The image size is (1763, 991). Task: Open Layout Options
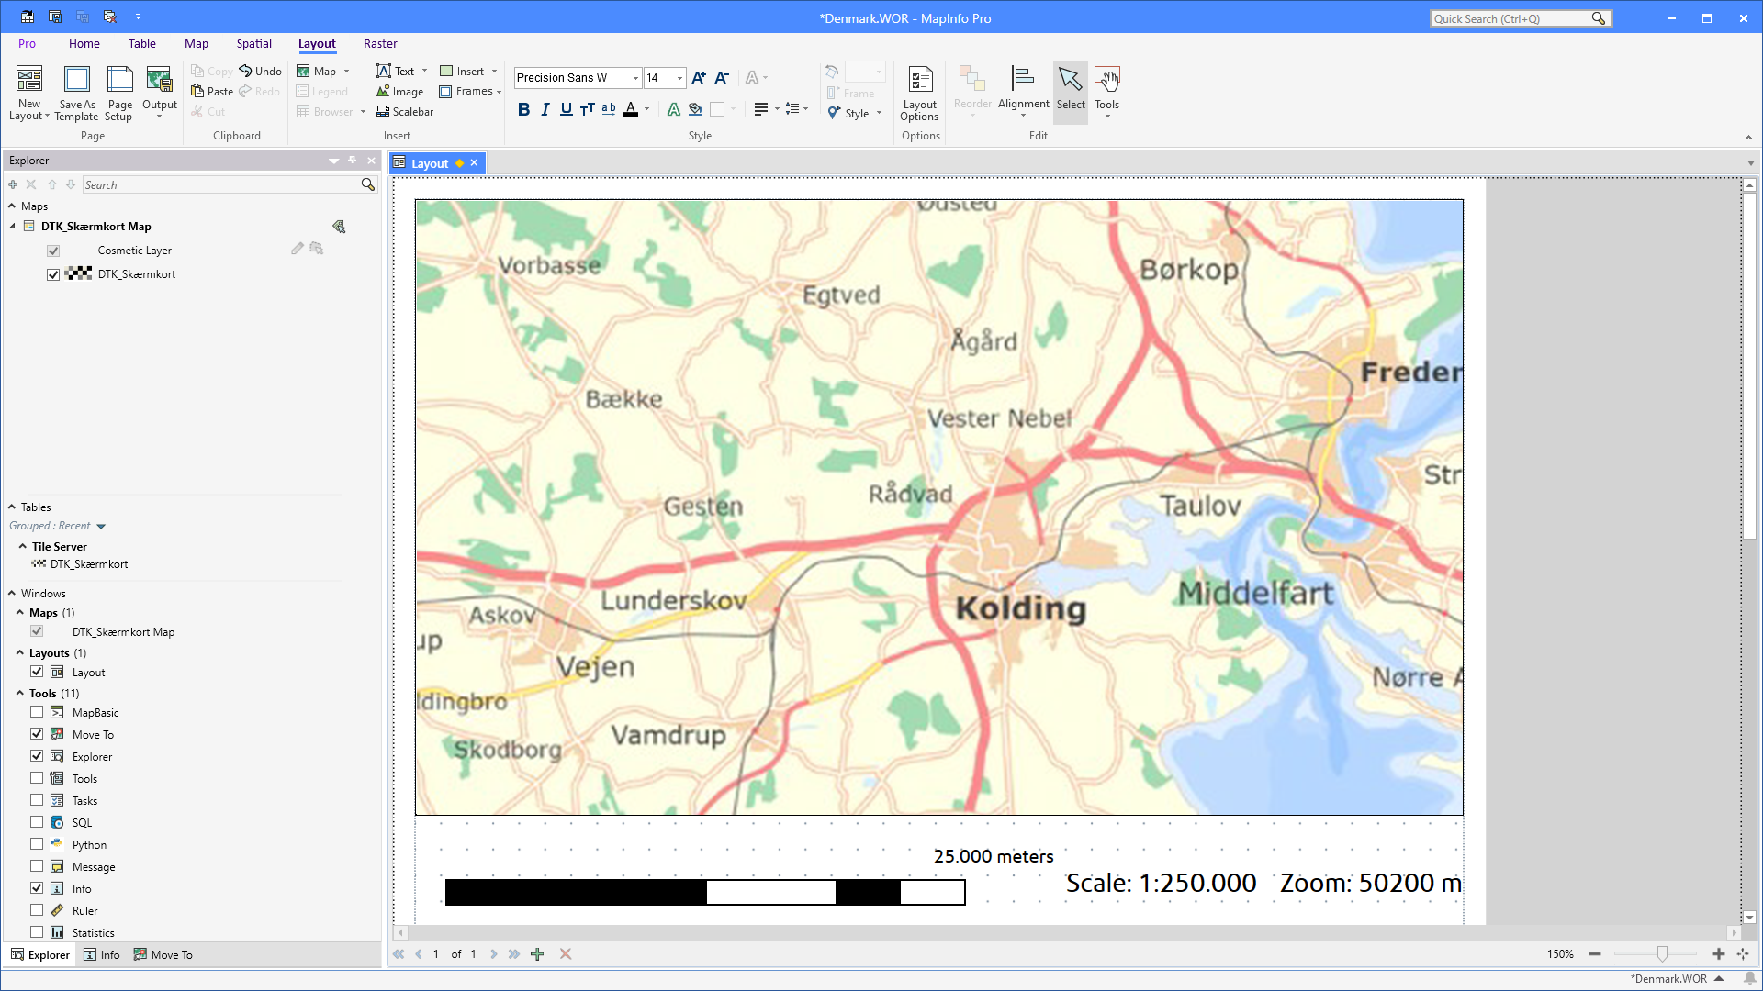pyautogui.click(x=919, y=95)
